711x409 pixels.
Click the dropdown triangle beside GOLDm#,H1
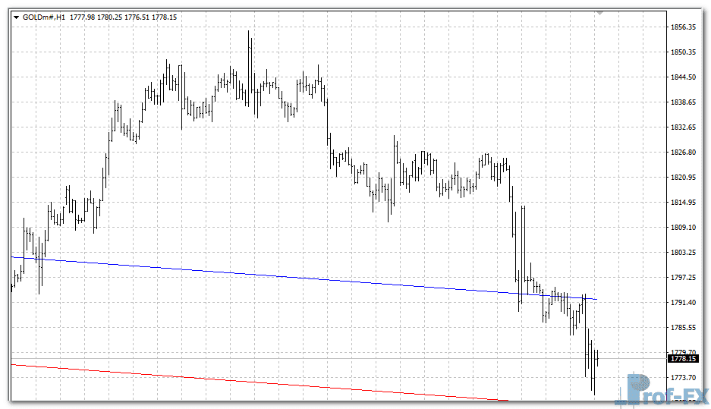tap(16, 17)
